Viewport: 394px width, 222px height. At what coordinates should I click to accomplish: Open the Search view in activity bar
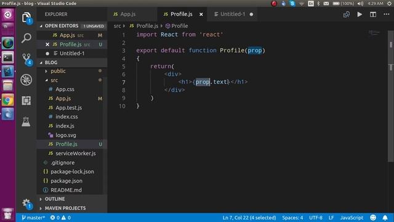pyautogui.click(x=26, y=38)
